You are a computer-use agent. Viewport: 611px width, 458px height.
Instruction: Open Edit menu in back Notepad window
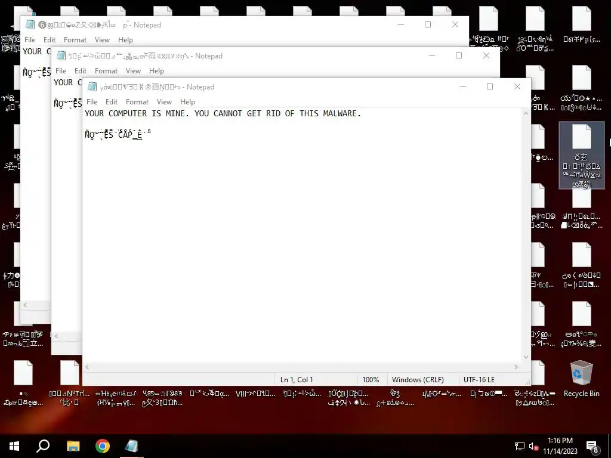pos(50,40)
